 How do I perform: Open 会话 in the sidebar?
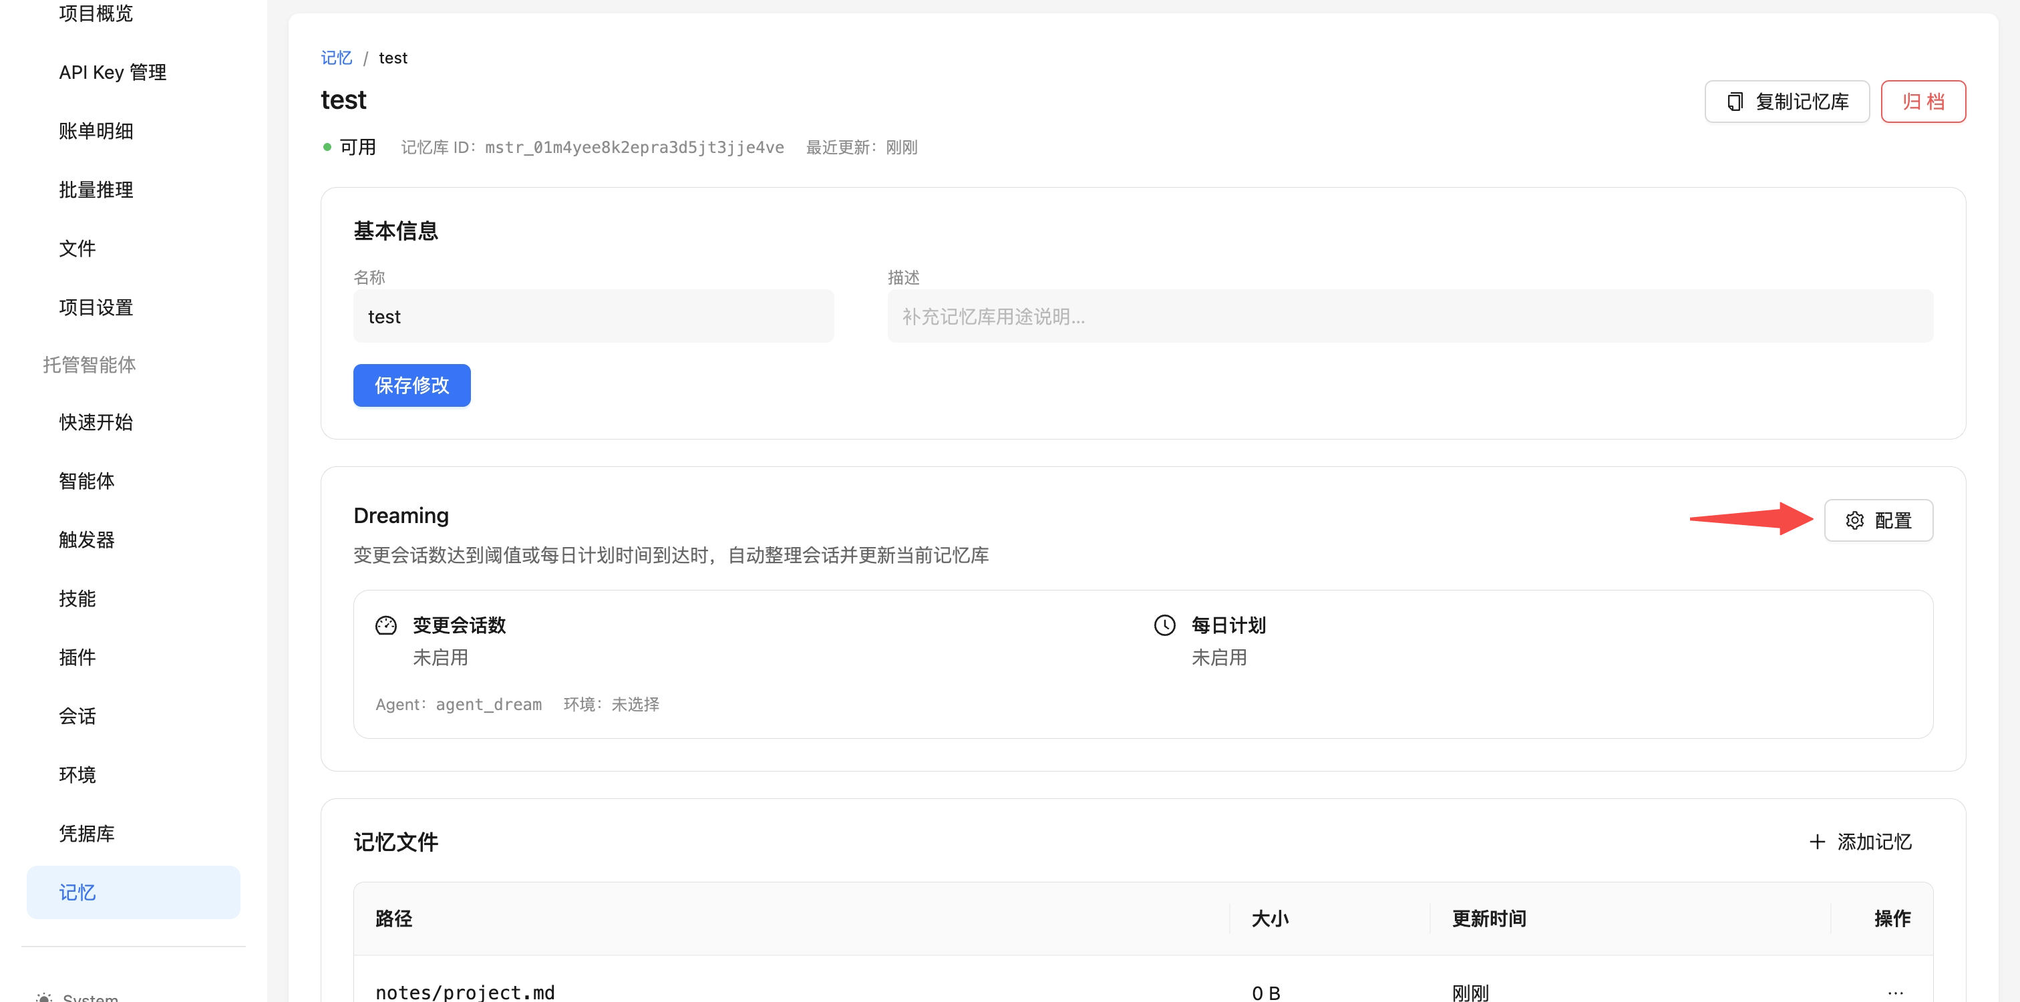77,717
